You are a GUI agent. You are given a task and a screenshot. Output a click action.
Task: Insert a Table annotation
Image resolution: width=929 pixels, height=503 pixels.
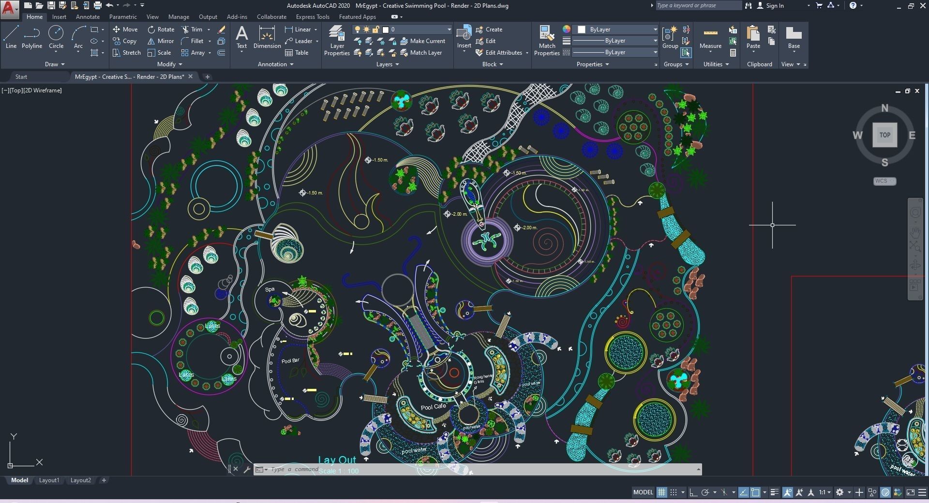click(x=297, y=53)
